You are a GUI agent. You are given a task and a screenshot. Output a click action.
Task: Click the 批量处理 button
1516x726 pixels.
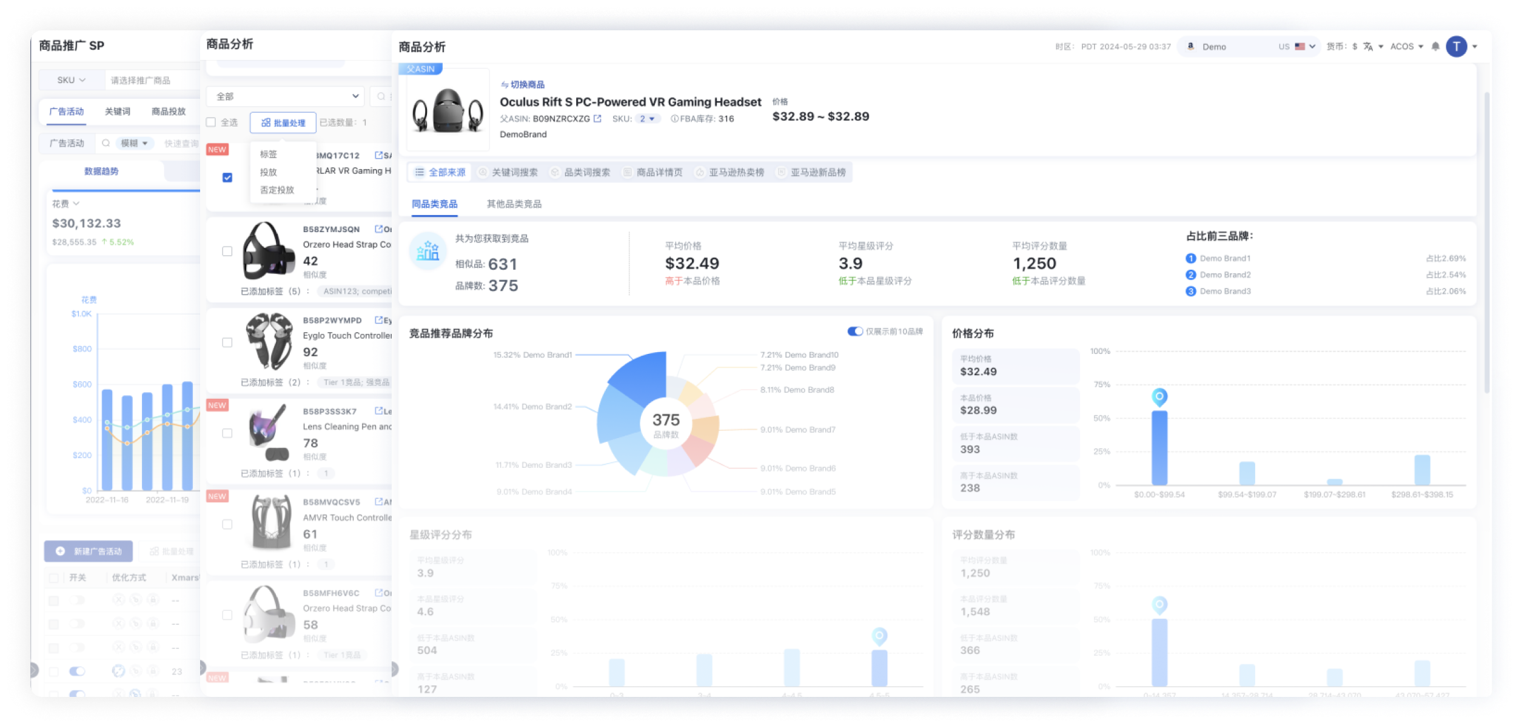pos(283,122)
